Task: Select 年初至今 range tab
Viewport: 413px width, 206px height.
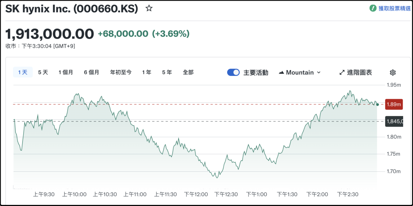Action: click(x=120, y=72)
